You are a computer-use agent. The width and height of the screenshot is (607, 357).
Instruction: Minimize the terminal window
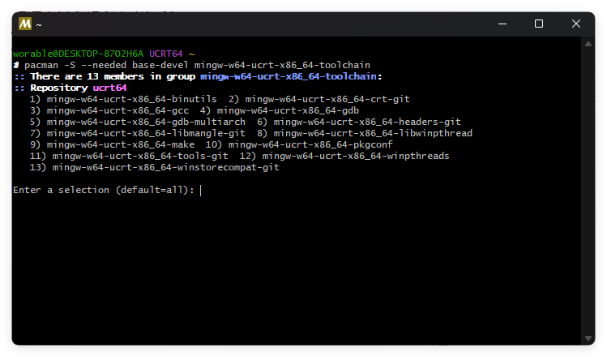[x=502, y=24]
